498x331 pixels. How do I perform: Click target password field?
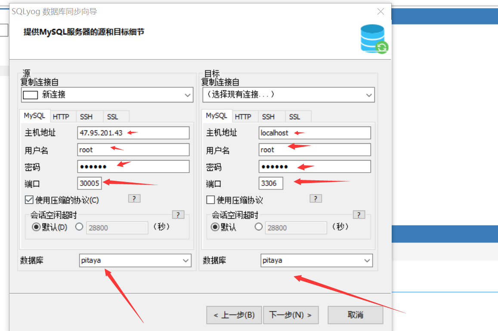[x=315, y=167]
